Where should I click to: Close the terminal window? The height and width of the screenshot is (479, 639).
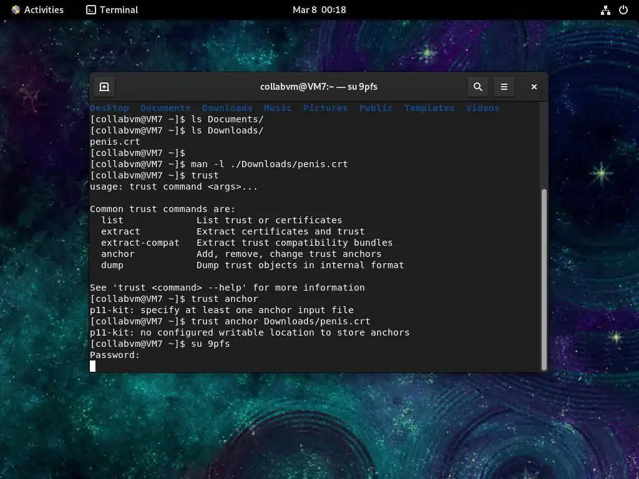(534, 87)
